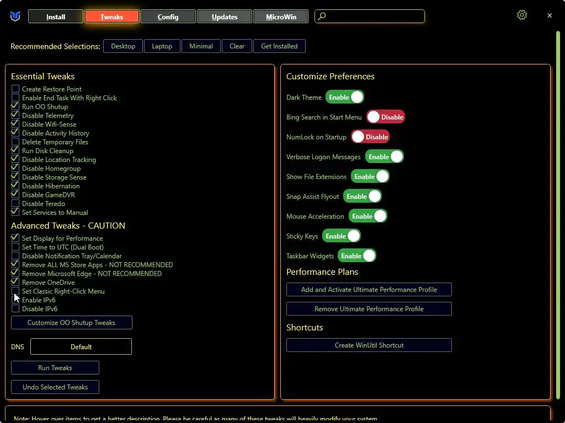
Task: Uncheck Run OO Shutup
Action: click(x=15, y=106)
